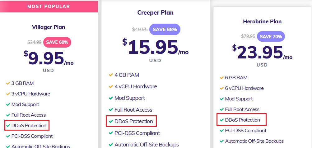
Task: Click checkmark beside Creeper PCI-DSS Compliant
Action: [111, 133]
